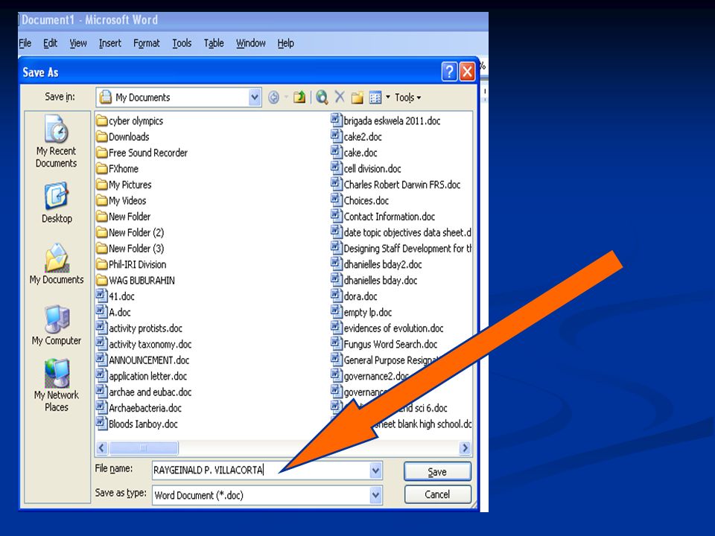The width and height of the screenshot is (715, 536).
Task: Select My Computer in the places bar
Action: (57, 325)
